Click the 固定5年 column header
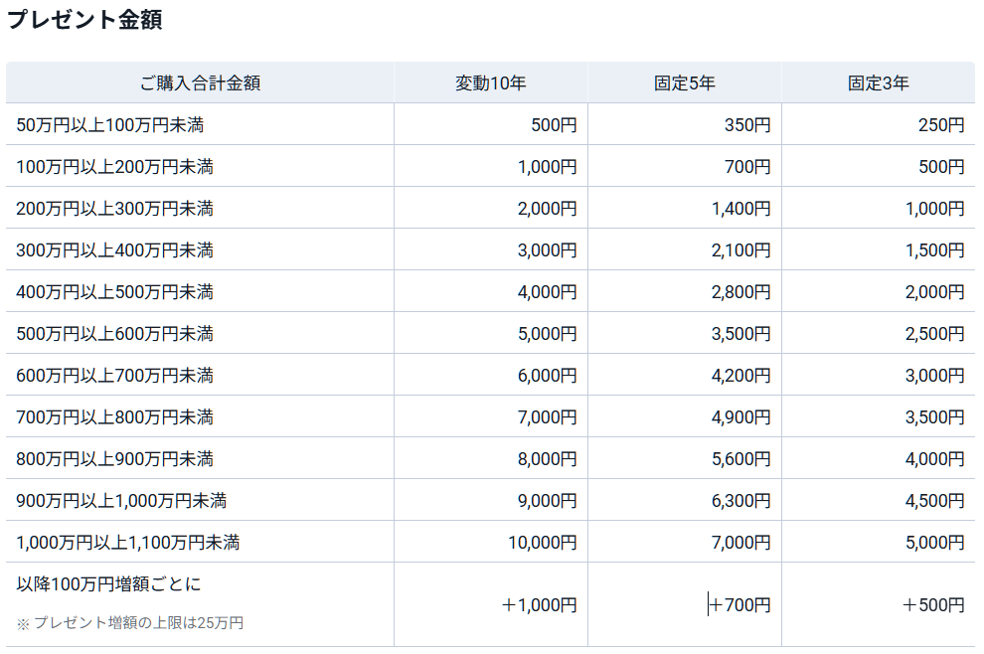 [684, 83]
